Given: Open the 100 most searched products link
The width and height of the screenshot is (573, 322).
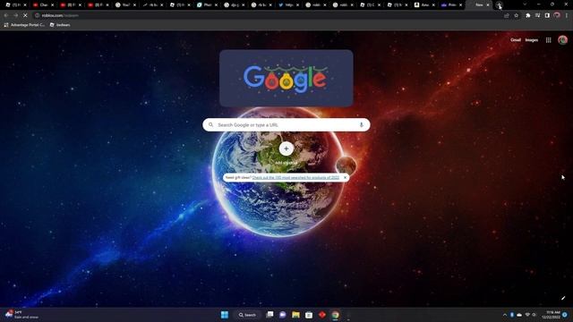Looking at the screenshot, I should [295, 178].
